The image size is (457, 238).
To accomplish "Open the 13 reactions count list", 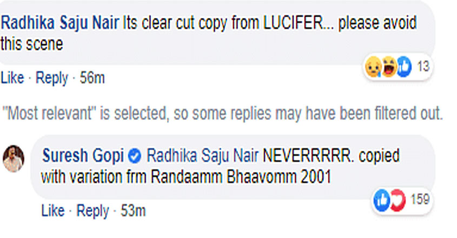I will coord(423,67).
